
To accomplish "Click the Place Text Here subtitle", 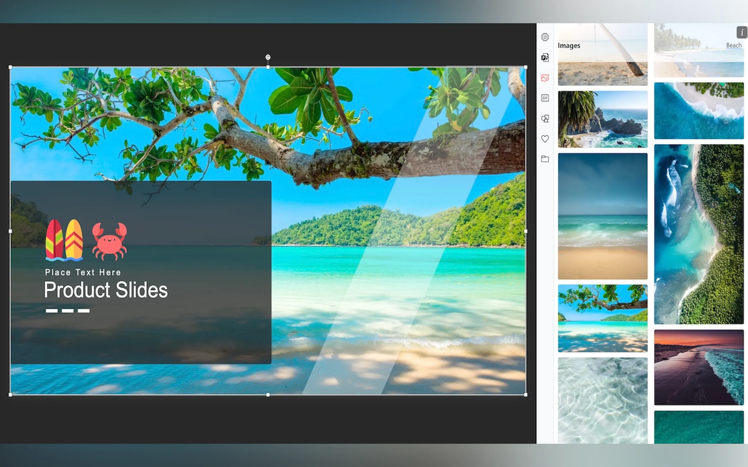I will pos(83,272).
